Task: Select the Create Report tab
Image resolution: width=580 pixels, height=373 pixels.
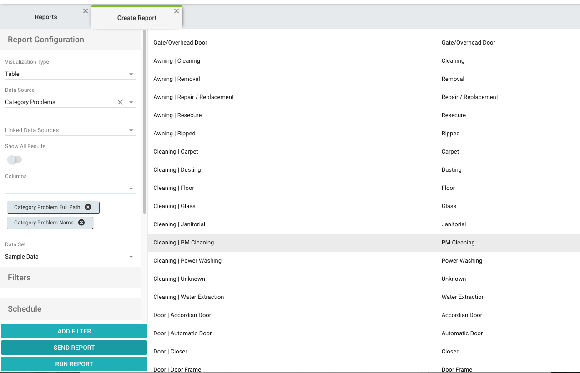Action: coord(137,18)
